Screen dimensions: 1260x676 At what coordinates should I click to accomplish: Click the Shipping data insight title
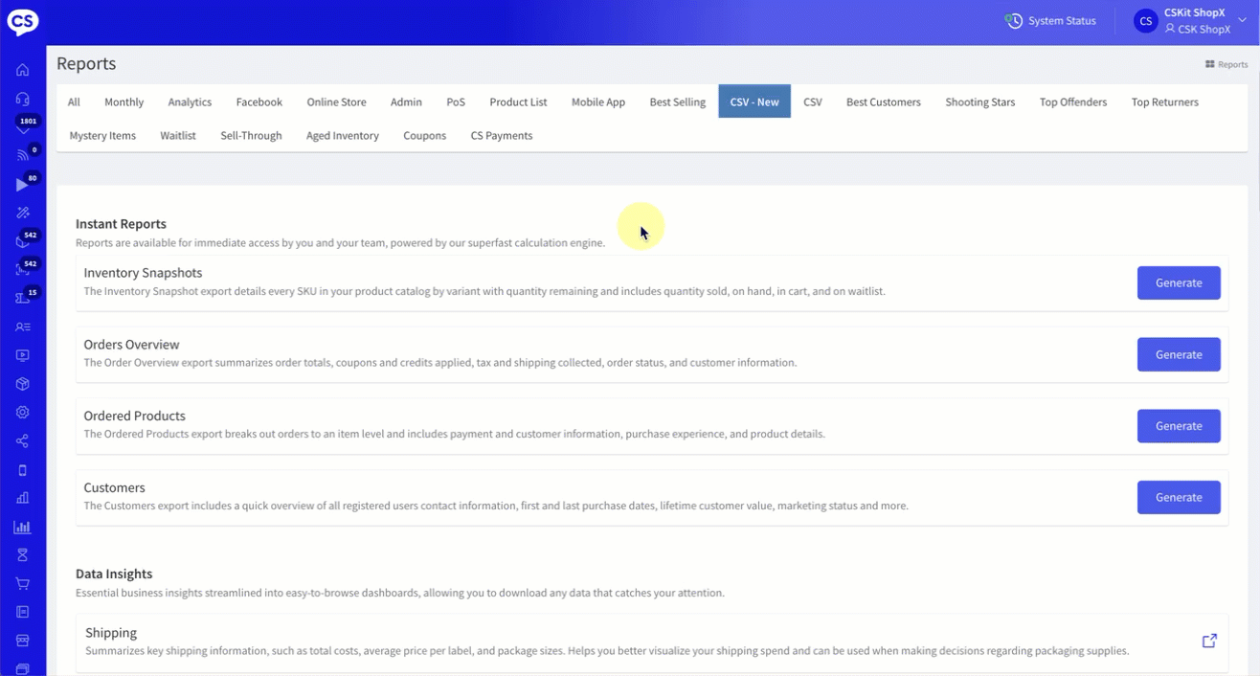111,633
